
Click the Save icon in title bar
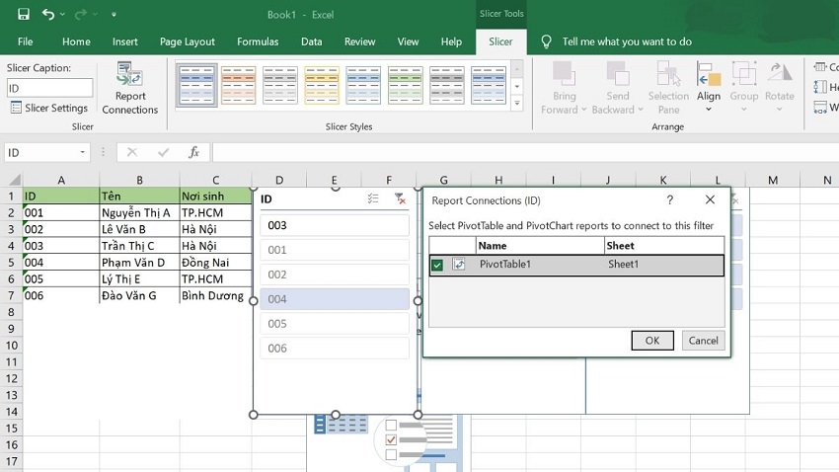pos(22,15)
